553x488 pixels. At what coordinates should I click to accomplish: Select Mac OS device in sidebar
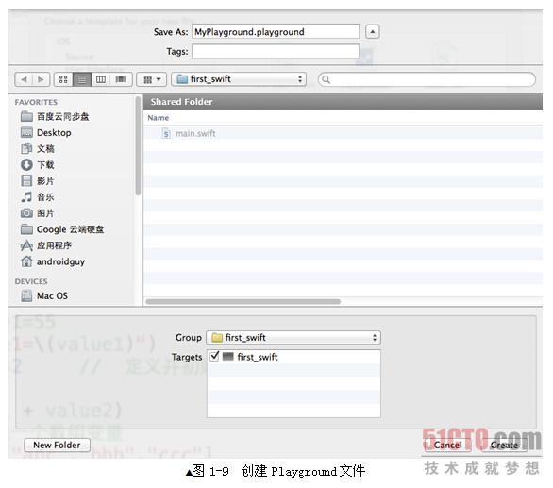point(44,295)
